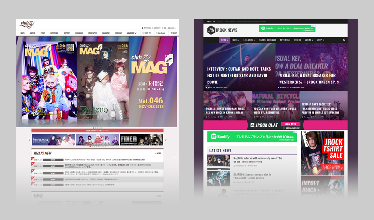This screenshot has width=374, height=220.
Task: Expand the EXCLUSIVE dropdown in JROCK NEWS
Action: (249, 40)
